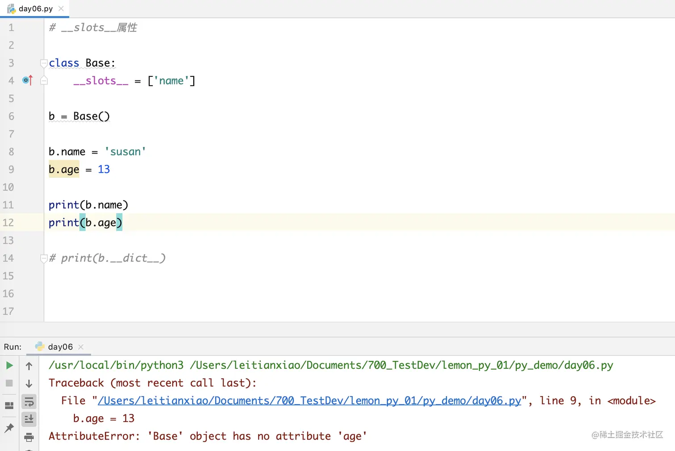Click the gray stop process button
The width and height of the screenshot is (675, 451).
click(9, 383)
